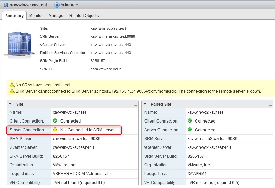
Task: Click Paired Site SRM Server Build 8266157
Action: click(x=196, y=156)
